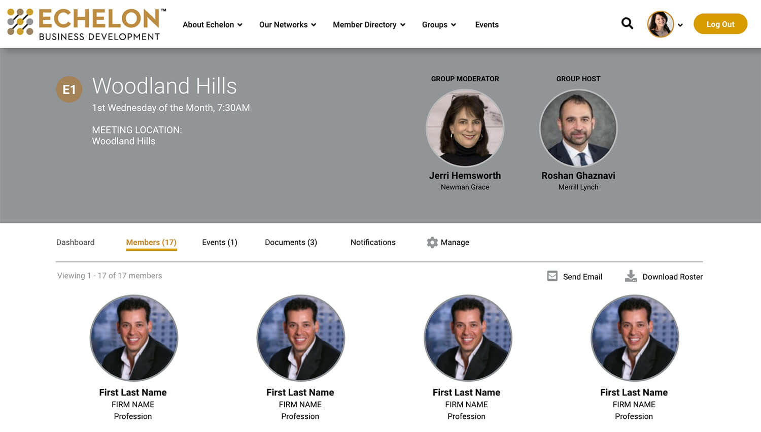Click the E1 group badge
The image size is (761, 432).
coord(69,89)
